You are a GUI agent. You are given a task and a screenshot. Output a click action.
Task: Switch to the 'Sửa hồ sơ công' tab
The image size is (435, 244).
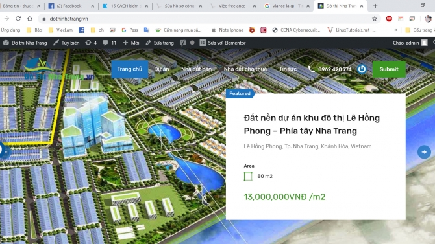(177, 6)
